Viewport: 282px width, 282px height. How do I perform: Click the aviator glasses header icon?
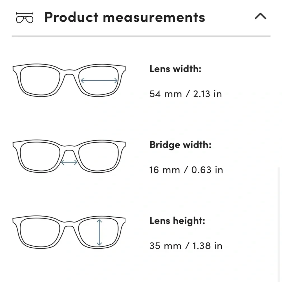coord(25,17)
